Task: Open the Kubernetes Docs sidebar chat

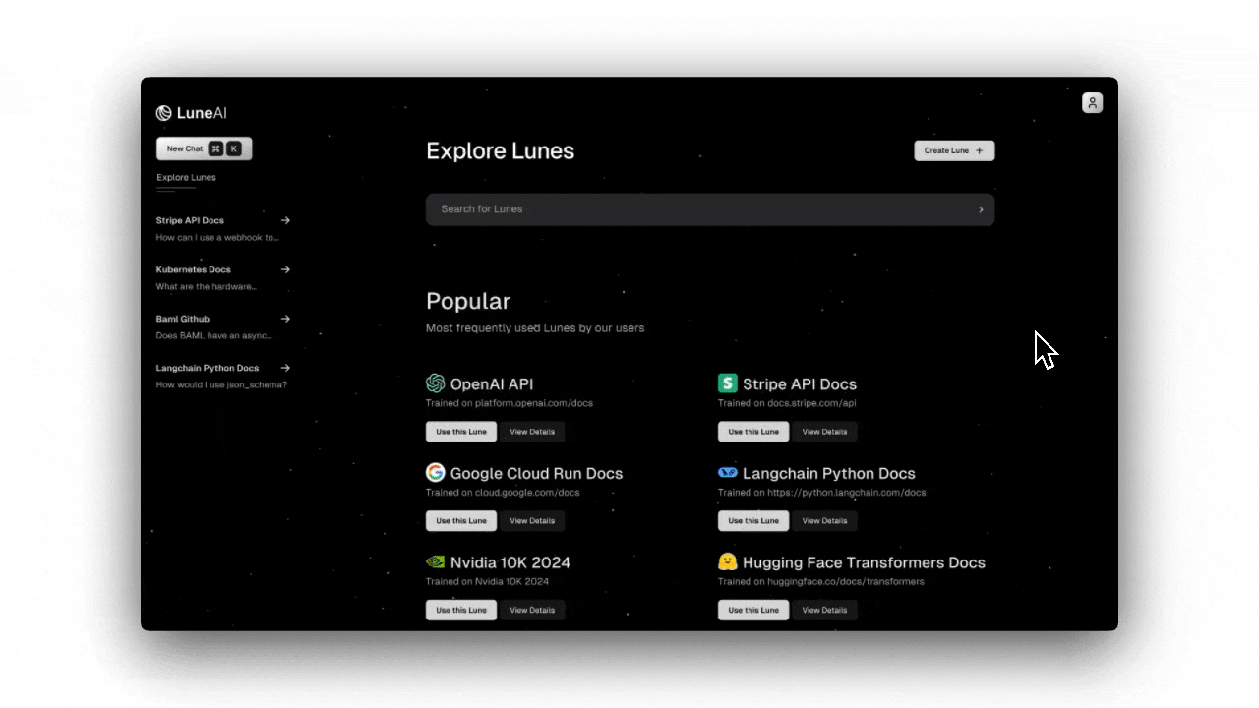Action: coord(223,277)
